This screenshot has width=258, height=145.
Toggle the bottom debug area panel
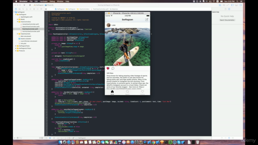point(237,5)
